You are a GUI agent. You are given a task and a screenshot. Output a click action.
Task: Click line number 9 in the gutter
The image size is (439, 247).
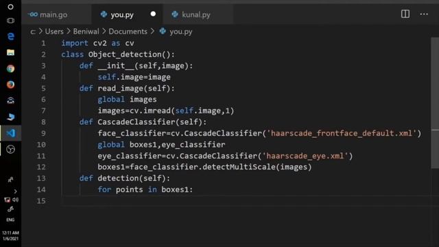[43, 133]
